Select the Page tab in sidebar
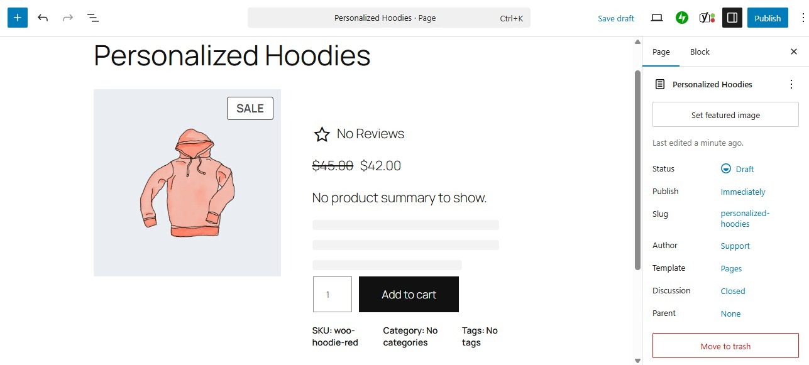This screenshot has height=365, width=809. coord(661,52)
